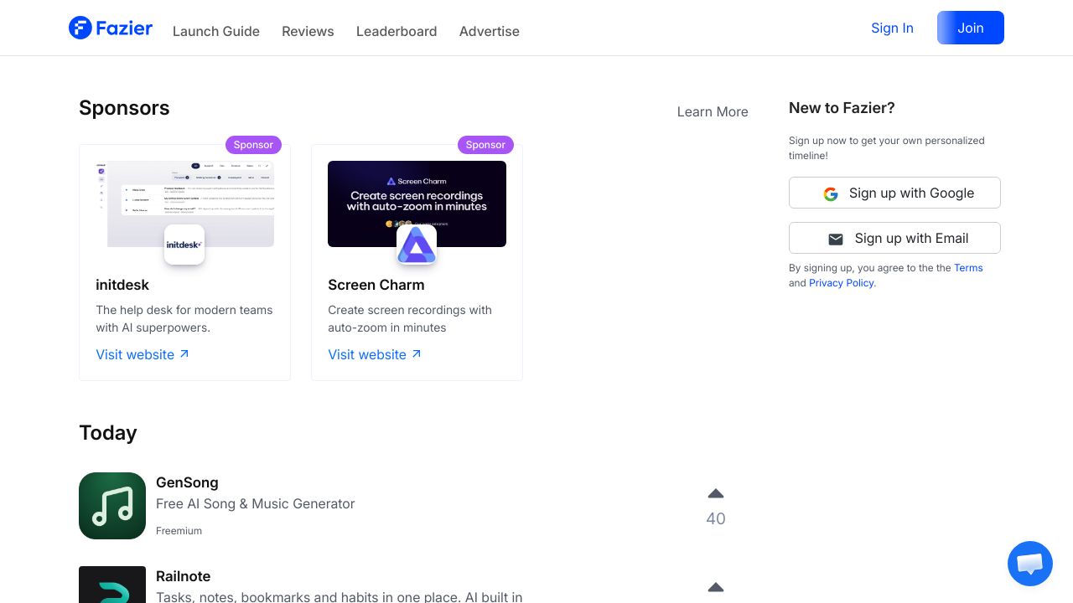Open the chat support bubble
Screen dimensions: 1073x603
pos(1030,564)
